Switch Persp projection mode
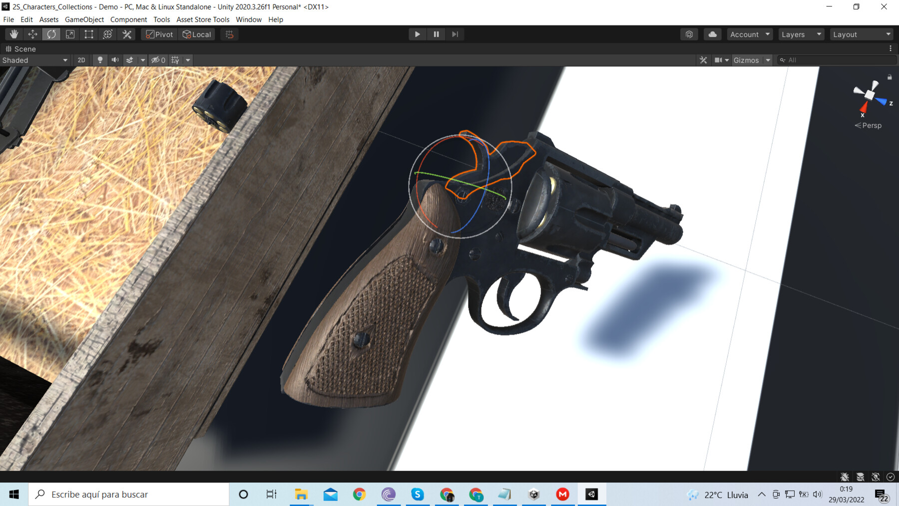This screenshot has height=506, width=899. (868, 125)
